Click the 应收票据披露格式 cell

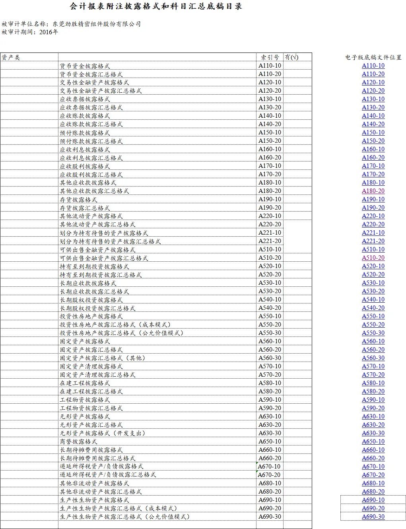(157, 99)
